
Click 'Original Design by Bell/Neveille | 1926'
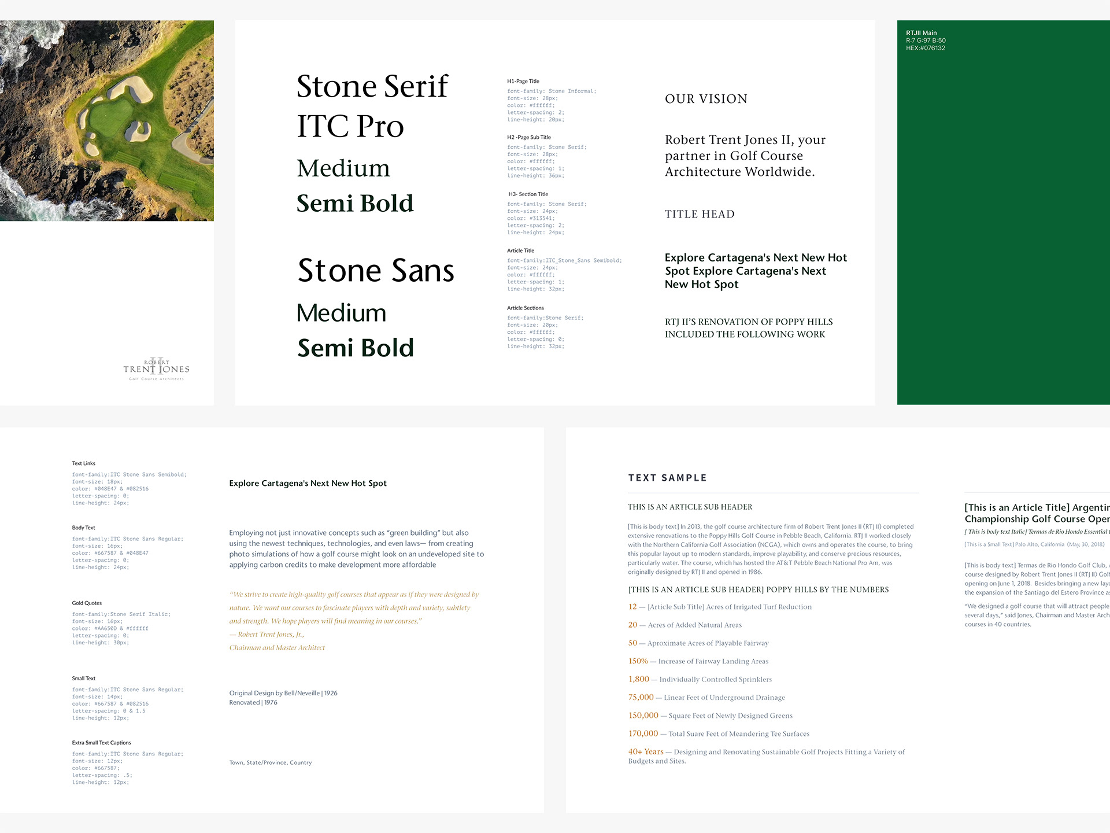pos(283,693)
